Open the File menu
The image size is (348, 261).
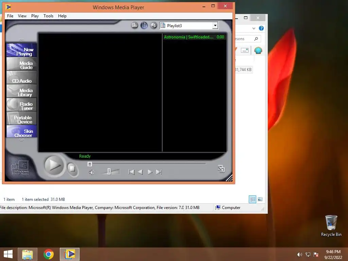pyautogui.click(x=10, y=16)
